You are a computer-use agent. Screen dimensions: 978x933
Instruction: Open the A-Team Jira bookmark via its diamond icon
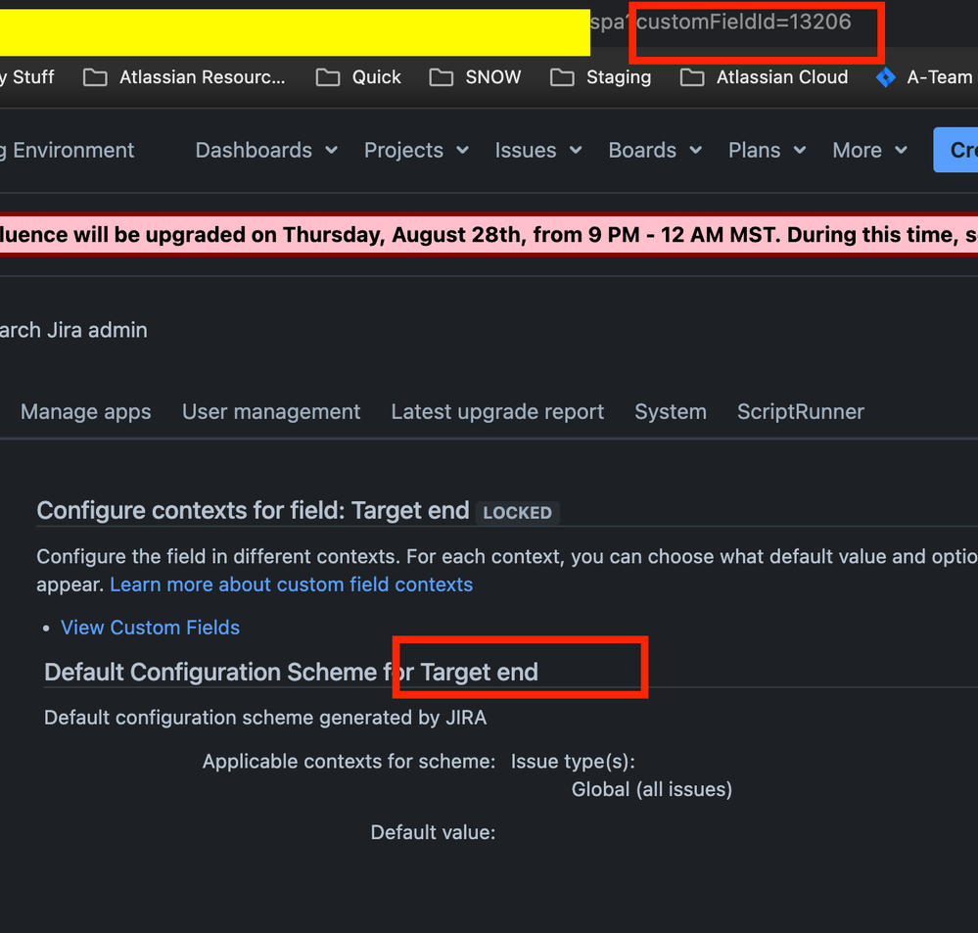tap(886, 77)
